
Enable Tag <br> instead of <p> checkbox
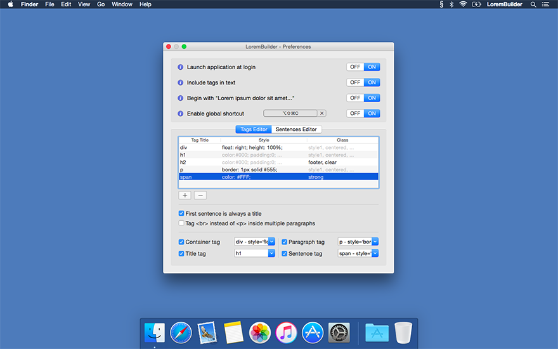[x=182, y=223]
